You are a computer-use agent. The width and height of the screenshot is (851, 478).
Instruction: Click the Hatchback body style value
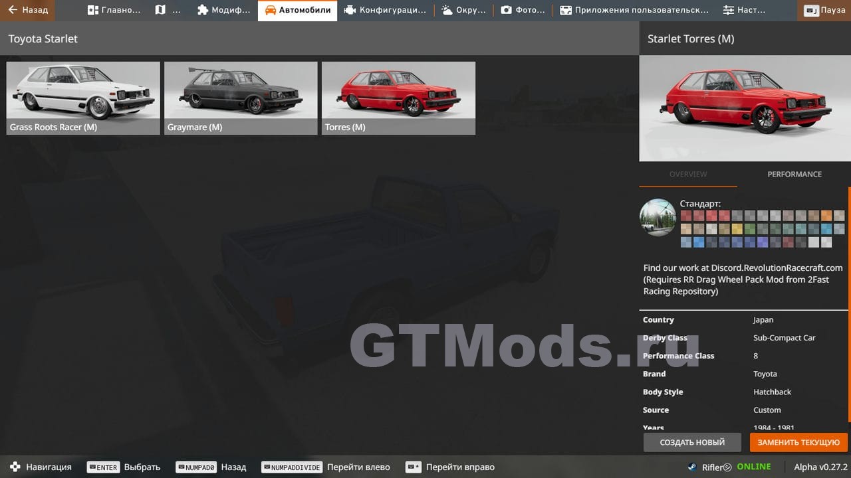click(773, 392)
